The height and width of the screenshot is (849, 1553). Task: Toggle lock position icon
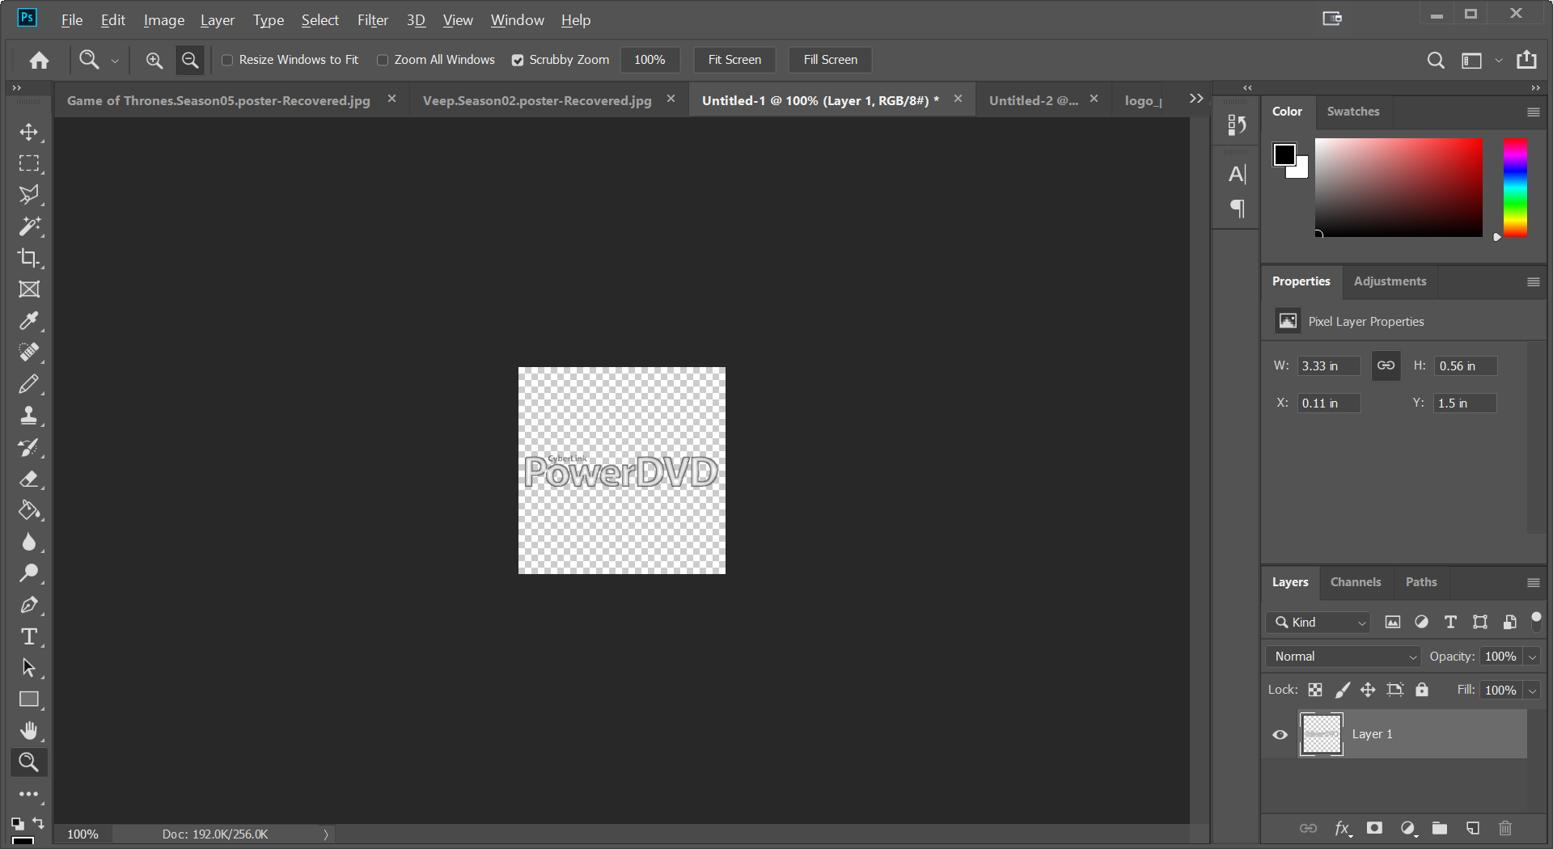coord(1368,690)
